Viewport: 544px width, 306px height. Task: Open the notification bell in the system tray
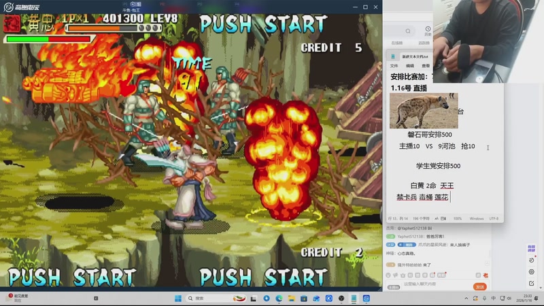(537, 299)
